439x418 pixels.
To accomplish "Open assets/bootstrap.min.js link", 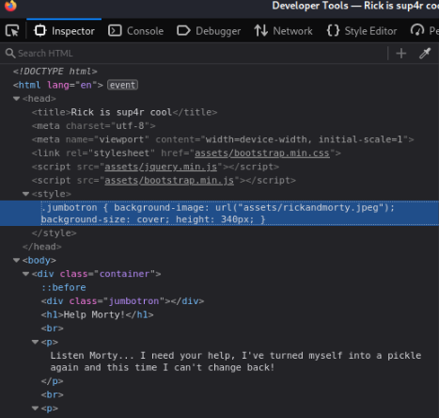I will 169,181.
